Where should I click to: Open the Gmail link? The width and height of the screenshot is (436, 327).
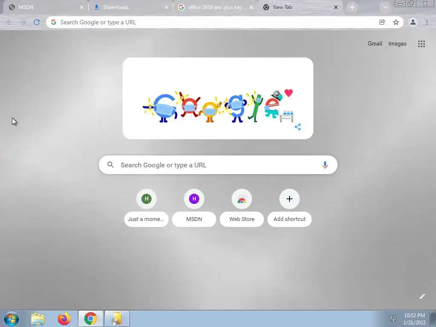375,44
